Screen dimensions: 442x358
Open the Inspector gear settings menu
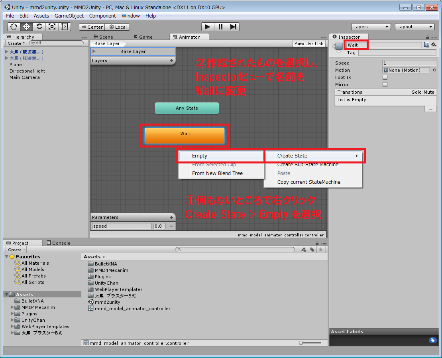(x=434, y=45)
